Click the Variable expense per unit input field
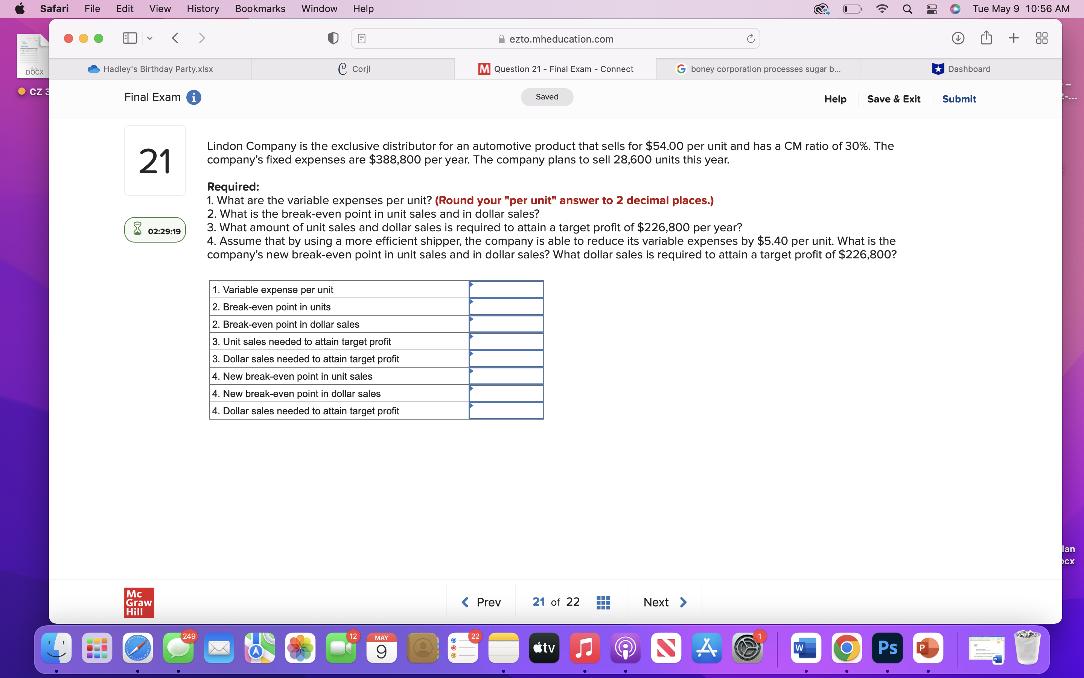 coord(506,289)
